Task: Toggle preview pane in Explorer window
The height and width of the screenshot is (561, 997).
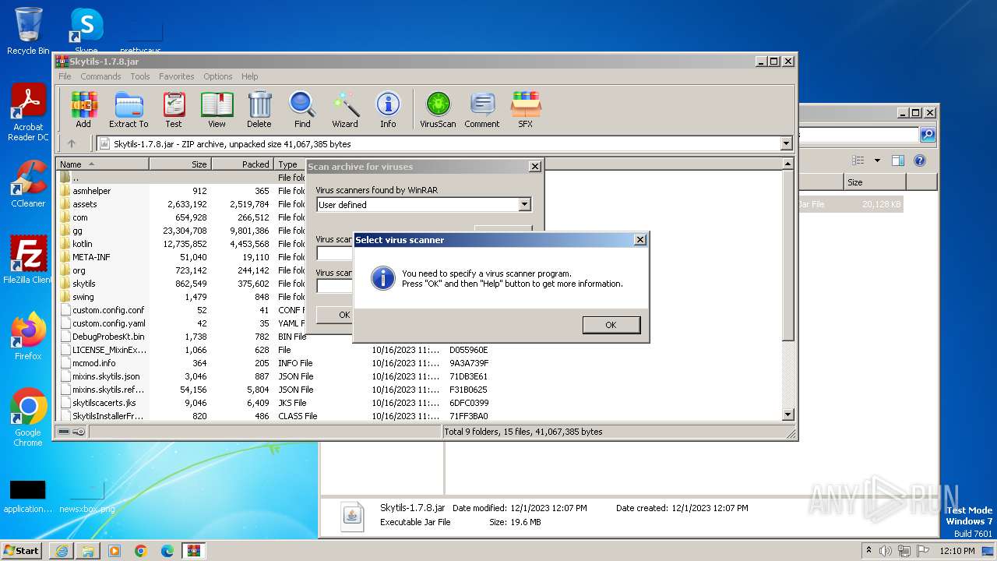Action: pyautogui.click(x=897, y=161)
